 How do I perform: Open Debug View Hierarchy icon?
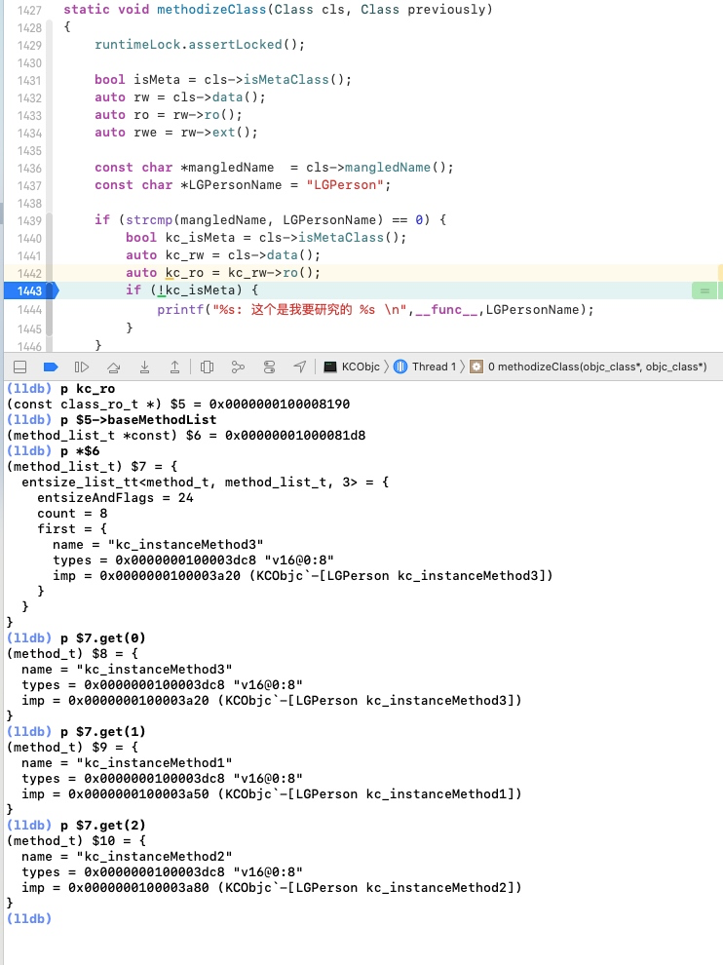207,367
